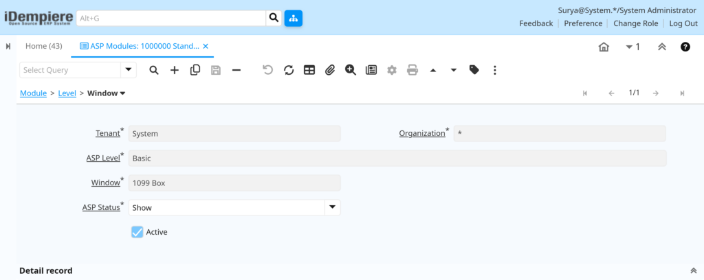
Task: Click the Find Record magnifier toolbar icon
Action: coord(154,70)
